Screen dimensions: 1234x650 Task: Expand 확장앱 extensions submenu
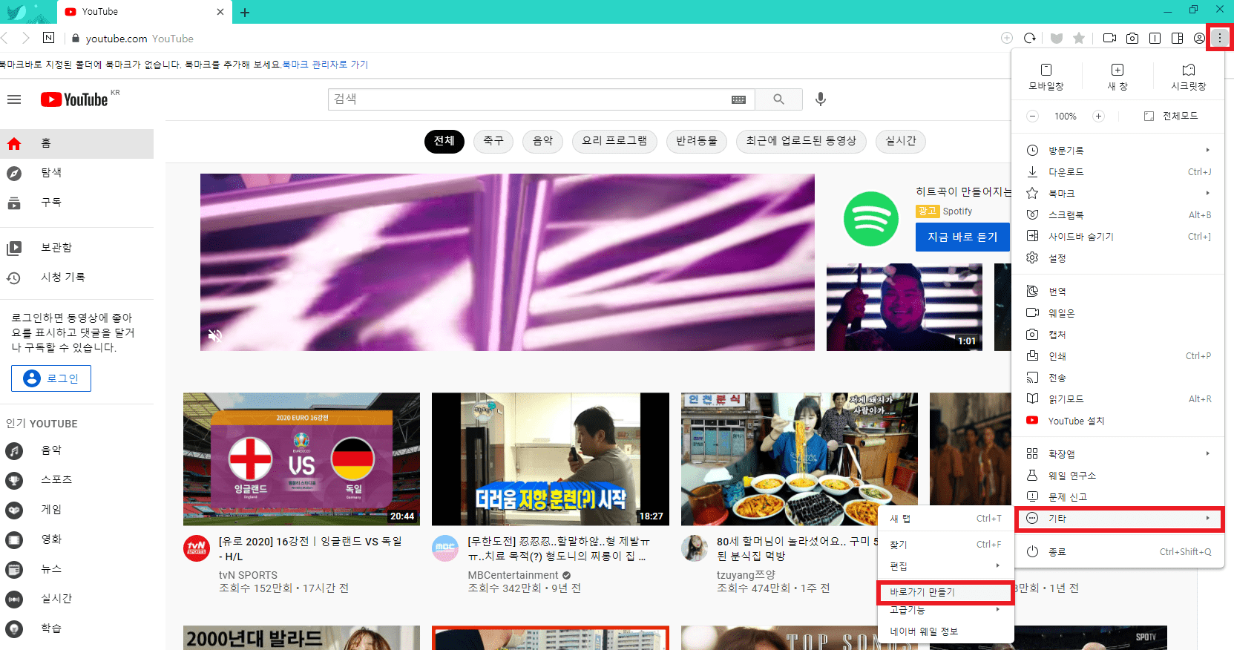pyautogui.click(x=1118, y=453)
